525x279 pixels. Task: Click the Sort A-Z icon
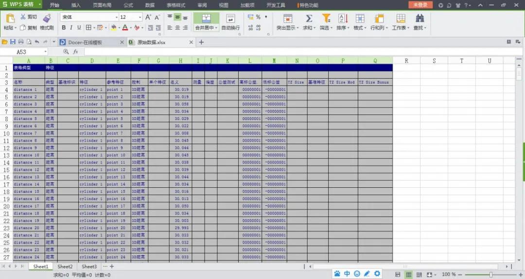(x=343, y=18)
